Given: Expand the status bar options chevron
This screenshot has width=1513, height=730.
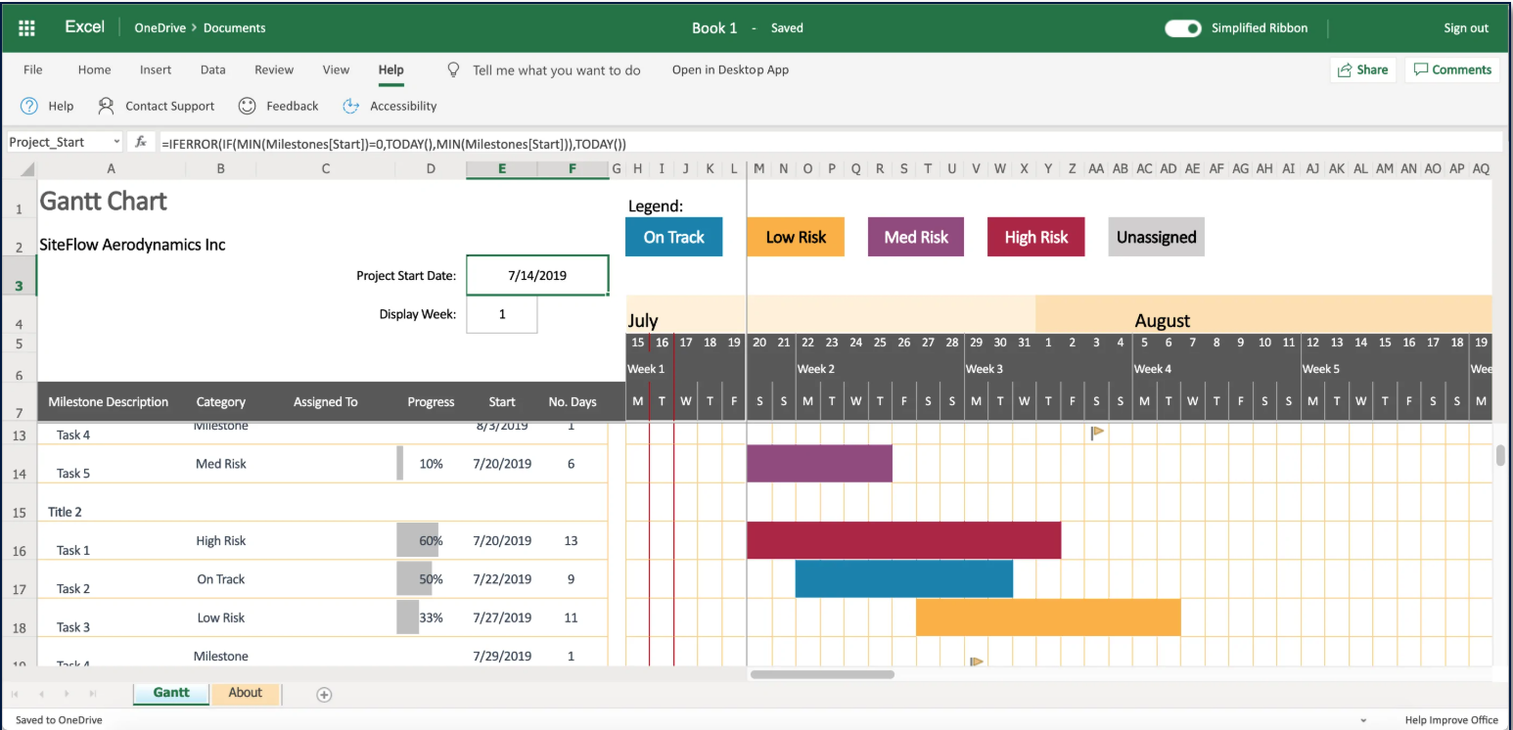Looking at the screenshot, I should click(1364, 721).
